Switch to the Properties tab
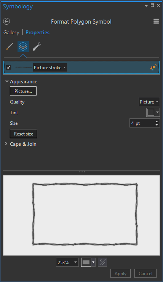This screenshot has width=163, height=282. pyautogui.click(x=37, y=33)
